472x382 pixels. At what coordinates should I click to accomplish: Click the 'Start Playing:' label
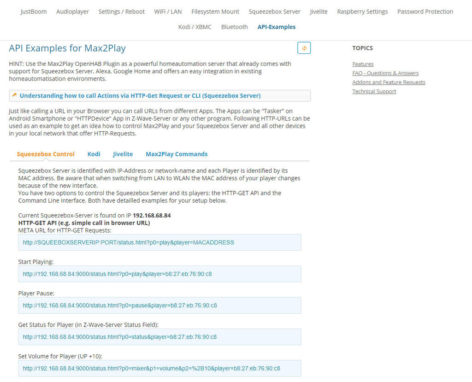36,262
